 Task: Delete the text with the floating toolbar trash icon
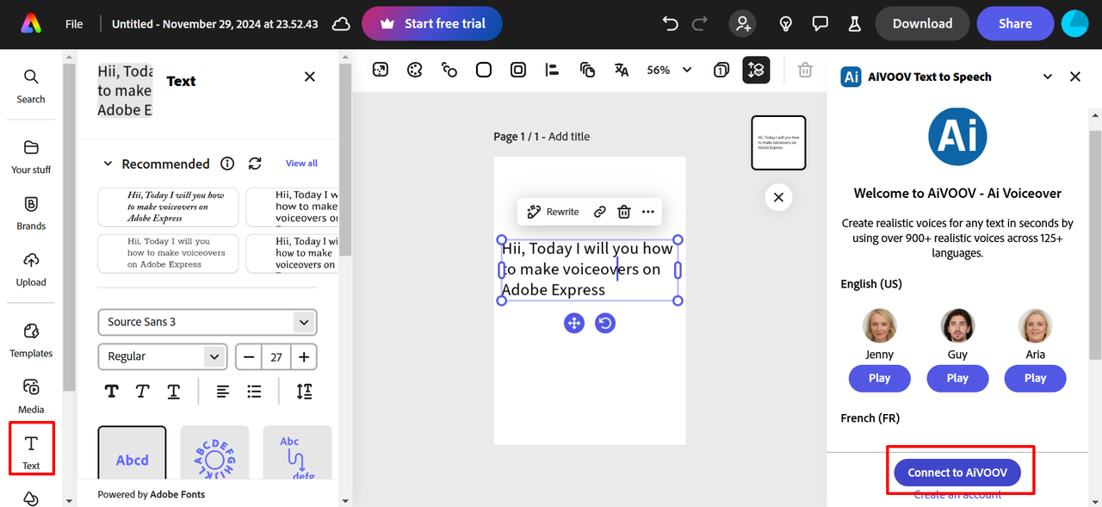(x=624, y=212)
